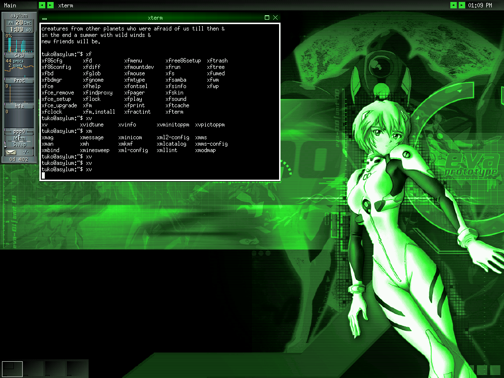504x378 pixels.
Task: Click the previous window arrow near the clock
Action: [x=453, y=5]
